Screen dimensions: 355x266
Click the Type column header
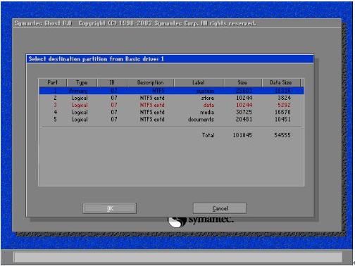[x=82, y=82]
